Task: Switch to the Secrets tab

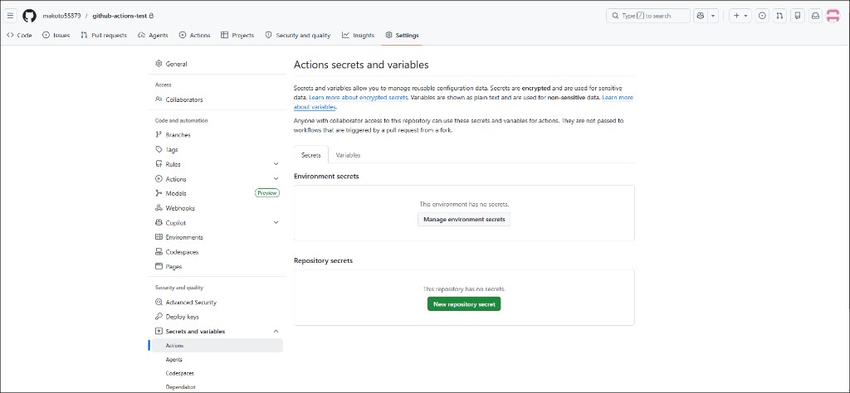Action: click(x=311, y=155)
